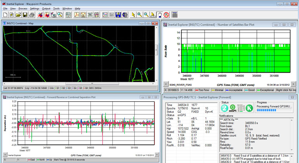Create a new project with the blank page icon
Screen dimensions: 299x163
point(5,15)
